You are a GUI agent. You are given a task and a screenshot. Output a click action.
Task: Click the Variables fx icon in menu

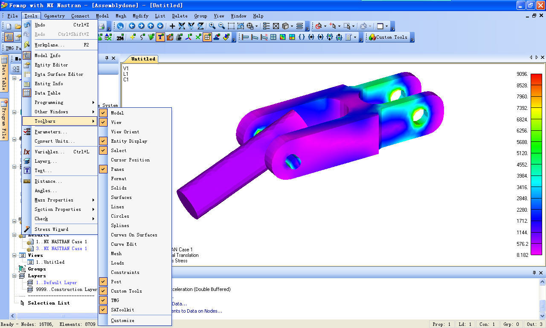(27, 152)
